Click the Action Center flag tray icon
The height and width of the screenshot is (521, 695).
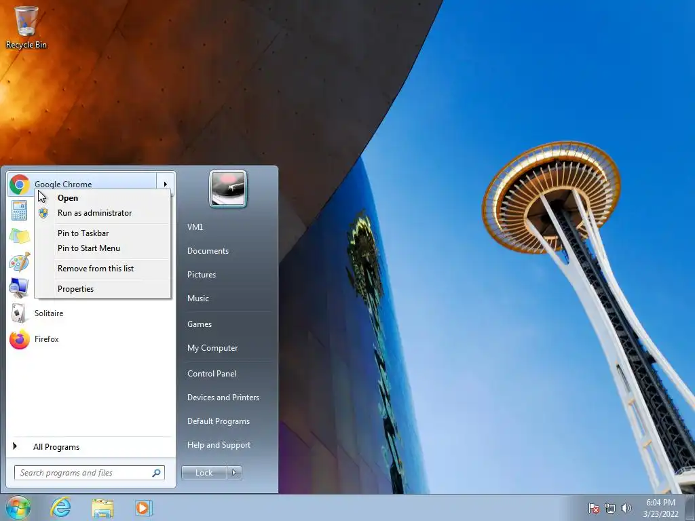tap(594, 508)
